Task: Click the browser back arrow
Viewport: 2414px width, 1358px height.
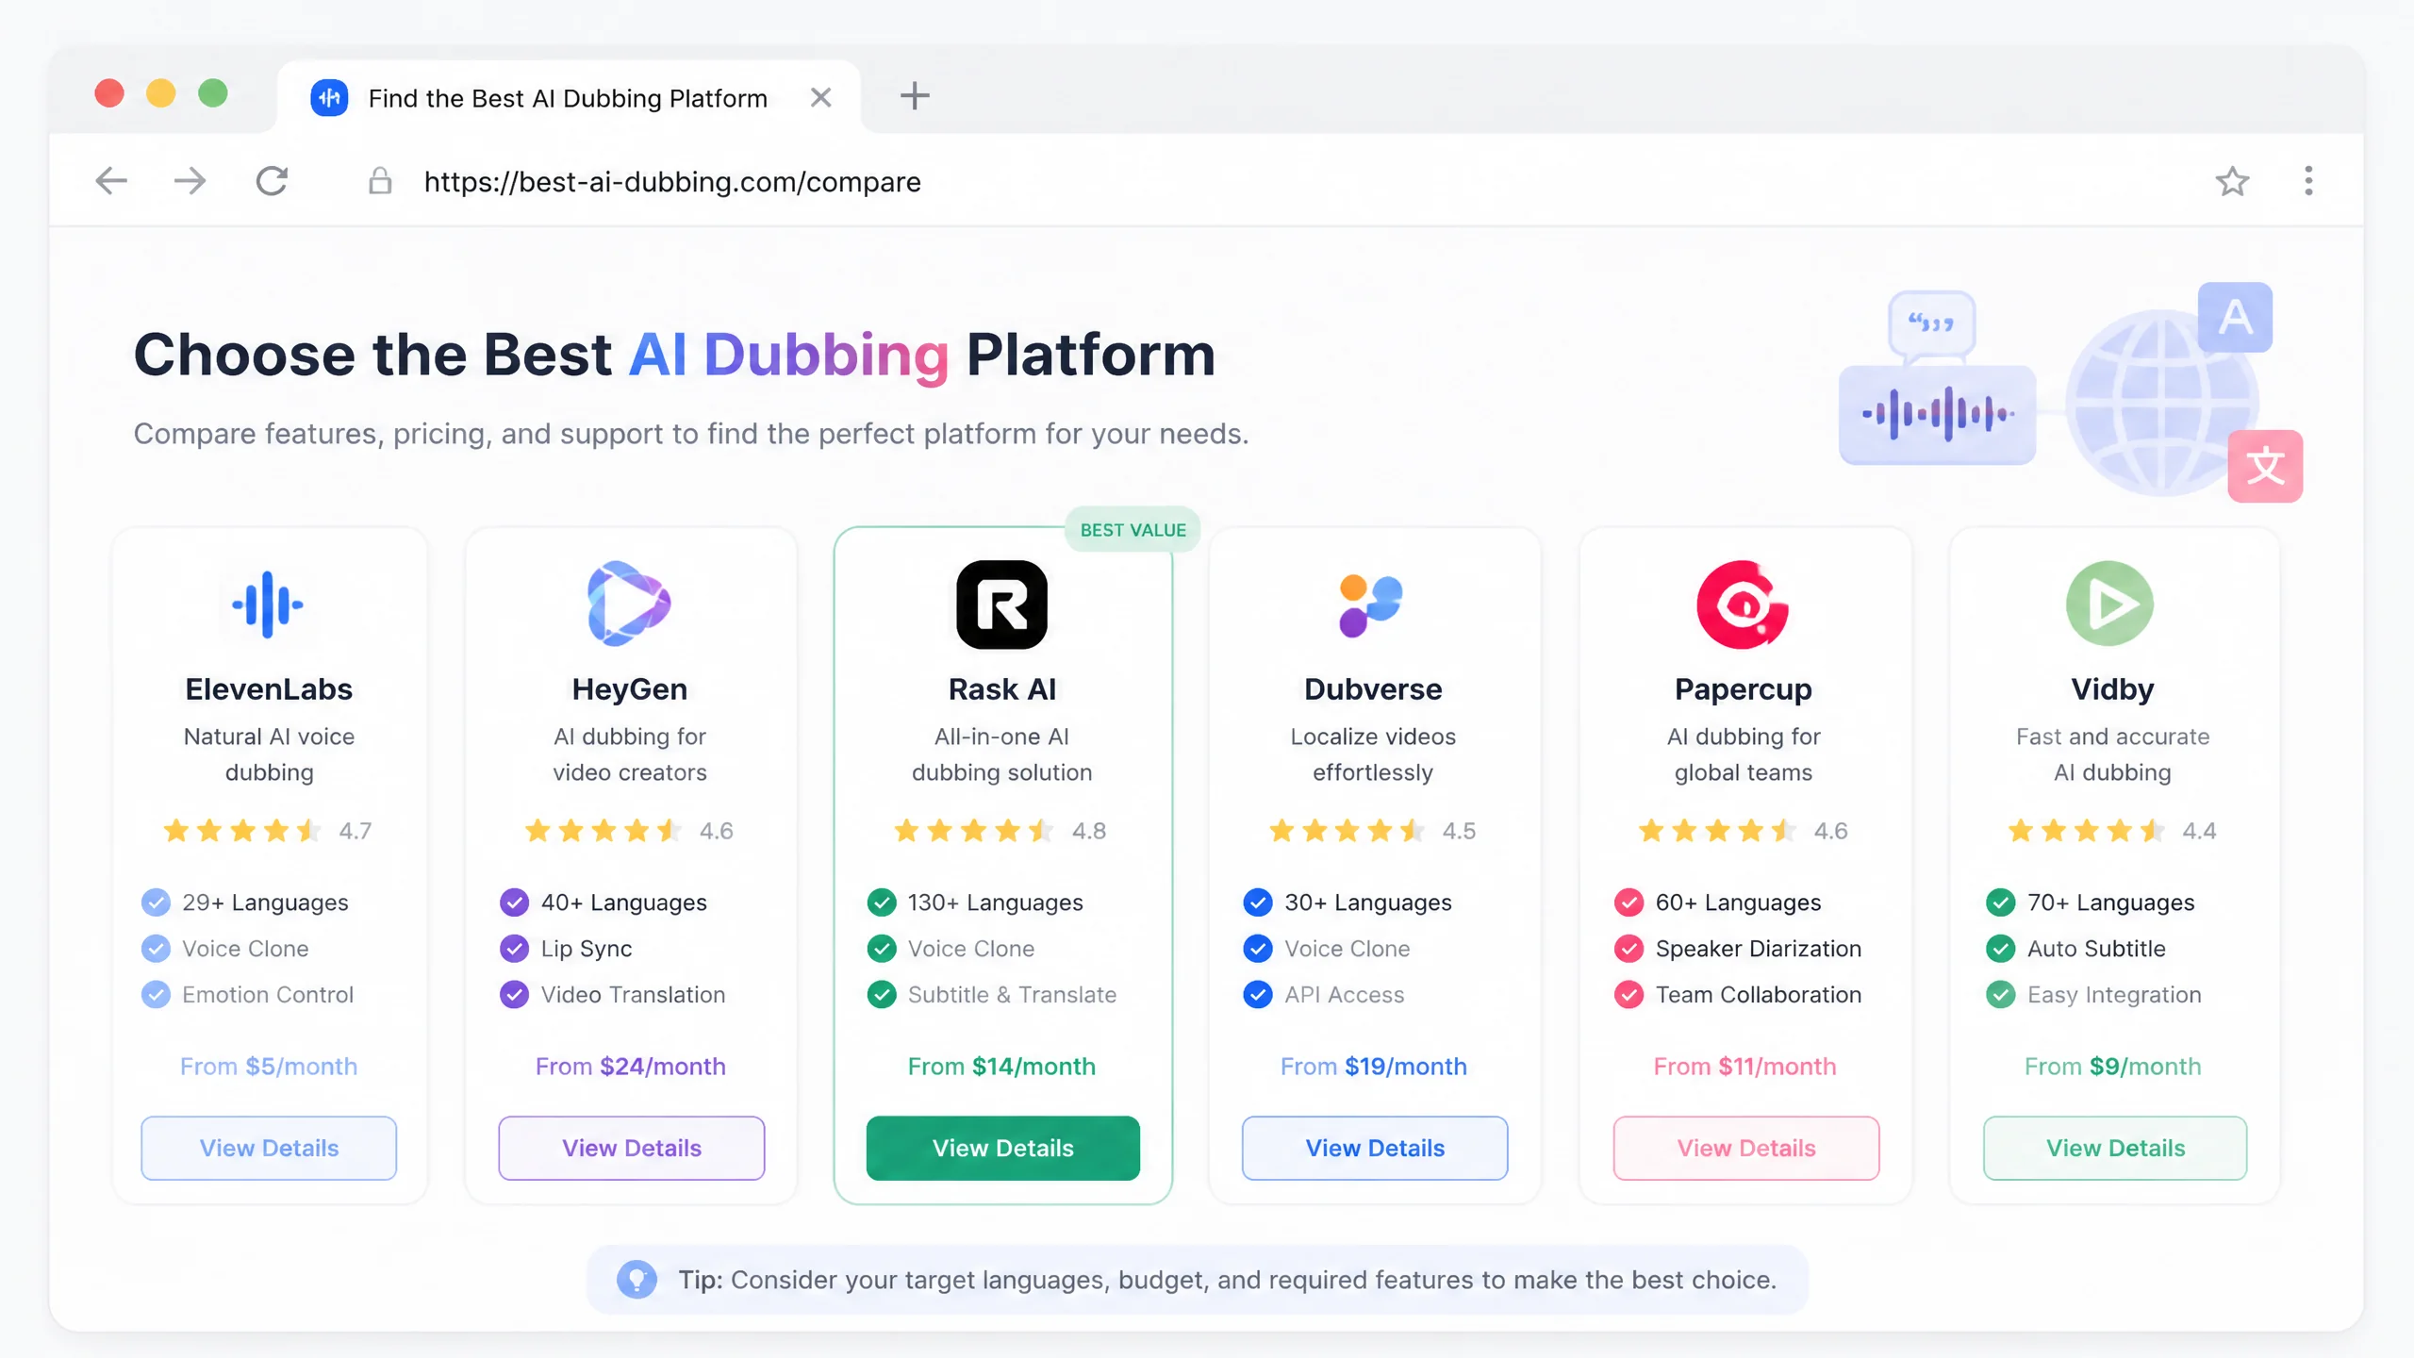Action: pyautogui.click(x=111, y=180)
